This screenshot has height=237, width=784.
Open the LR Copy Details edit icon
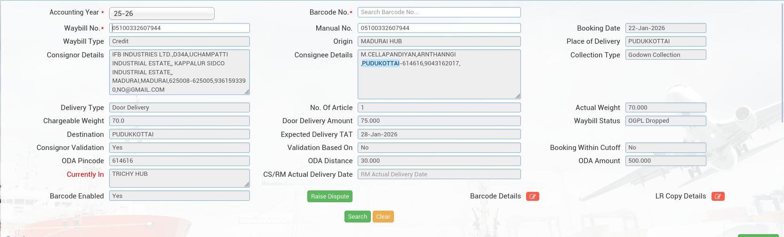[x=718, y=197]
